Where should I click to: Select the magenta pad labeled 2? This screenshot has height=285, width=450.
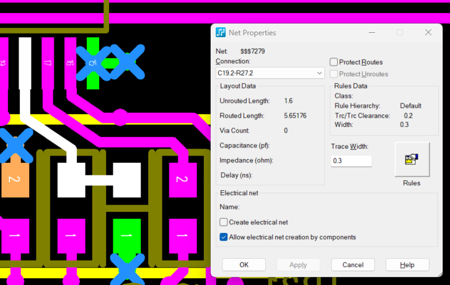coord(182,179)
